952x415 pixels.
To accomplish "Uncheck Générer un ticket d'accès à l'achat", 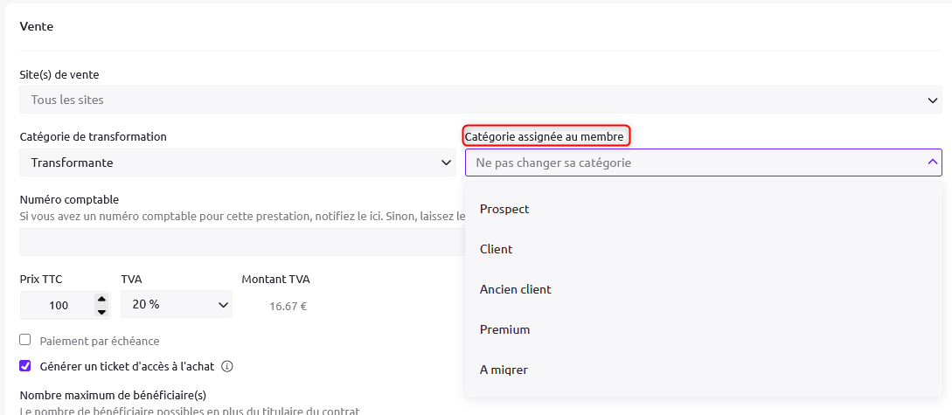I will coord(25,366).
